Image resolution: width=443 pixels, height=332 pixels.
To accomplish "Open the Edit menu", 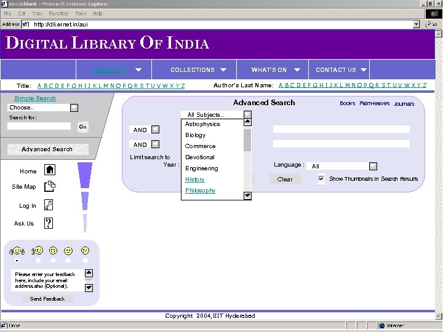I will coord(22,14).
